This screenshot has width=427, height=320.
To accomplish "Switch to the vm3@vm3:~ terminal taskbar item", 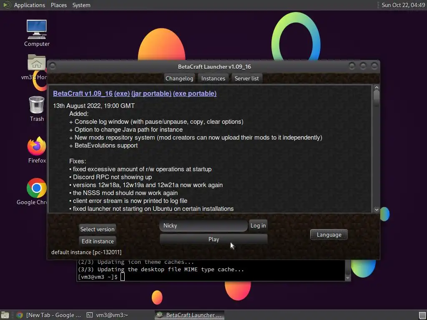I will tap(108, 315).
